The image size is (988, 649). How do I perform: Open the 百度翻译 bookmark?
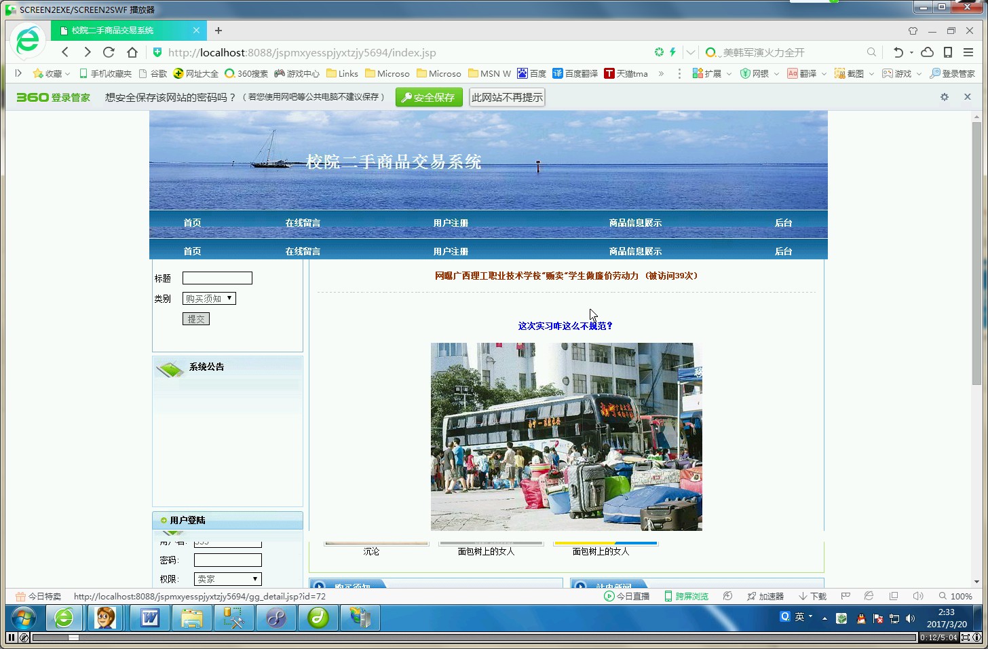[x=575, y=73]
